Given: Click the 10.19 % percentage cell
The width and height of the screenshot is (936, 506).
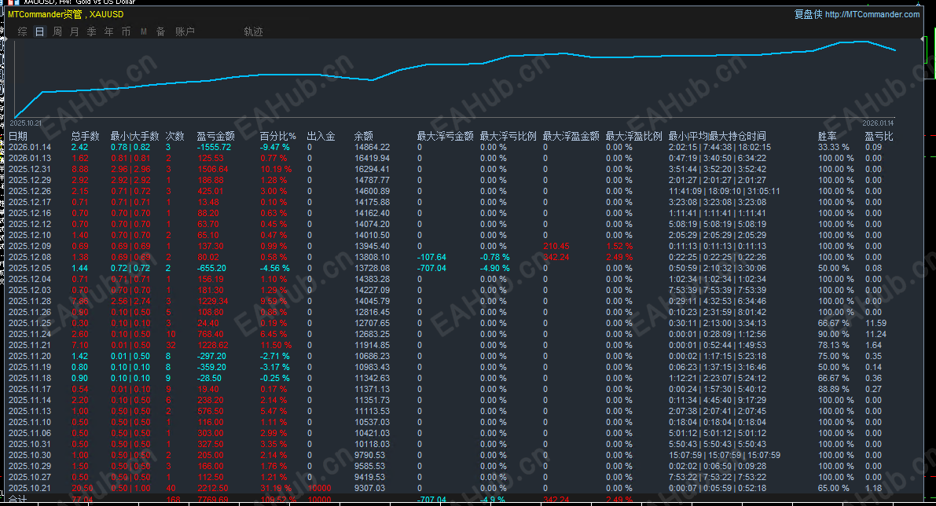Looking at the screenshot, I should tap(276, 170).
